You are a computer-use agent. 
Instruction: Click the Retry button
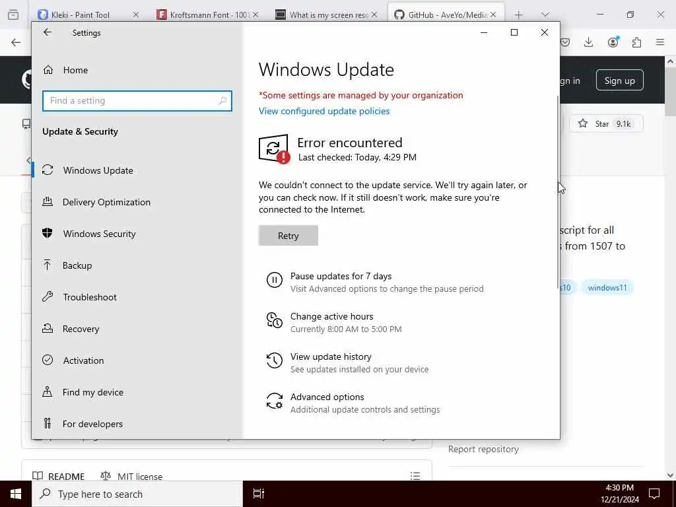click(x=288, y=236)
